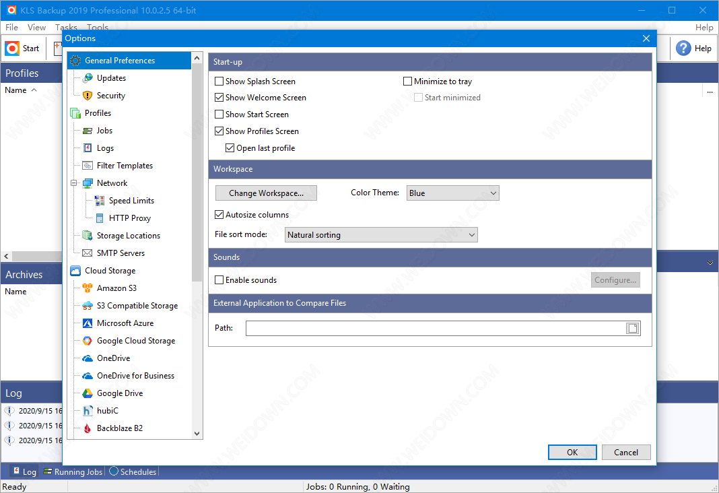Screen dimensions: 719x493
Task: Click the Change Workspace button
Action: coord(266,193)
